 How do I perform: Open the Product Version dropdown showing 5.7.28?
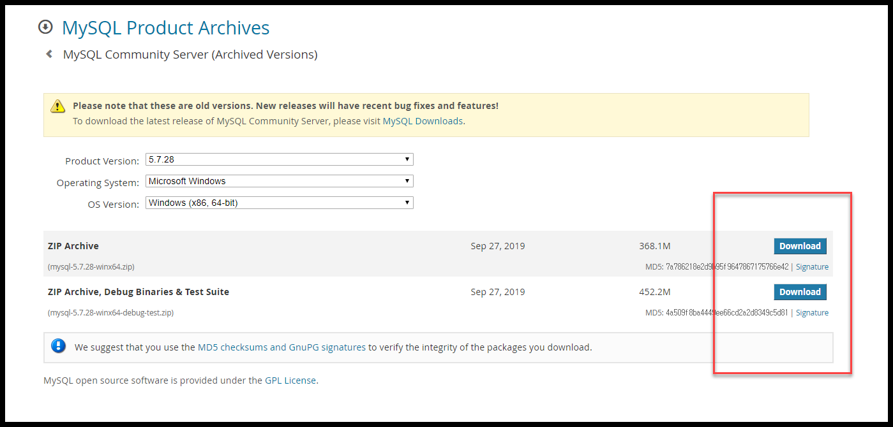pyautogui.click(x=280, y=159)
